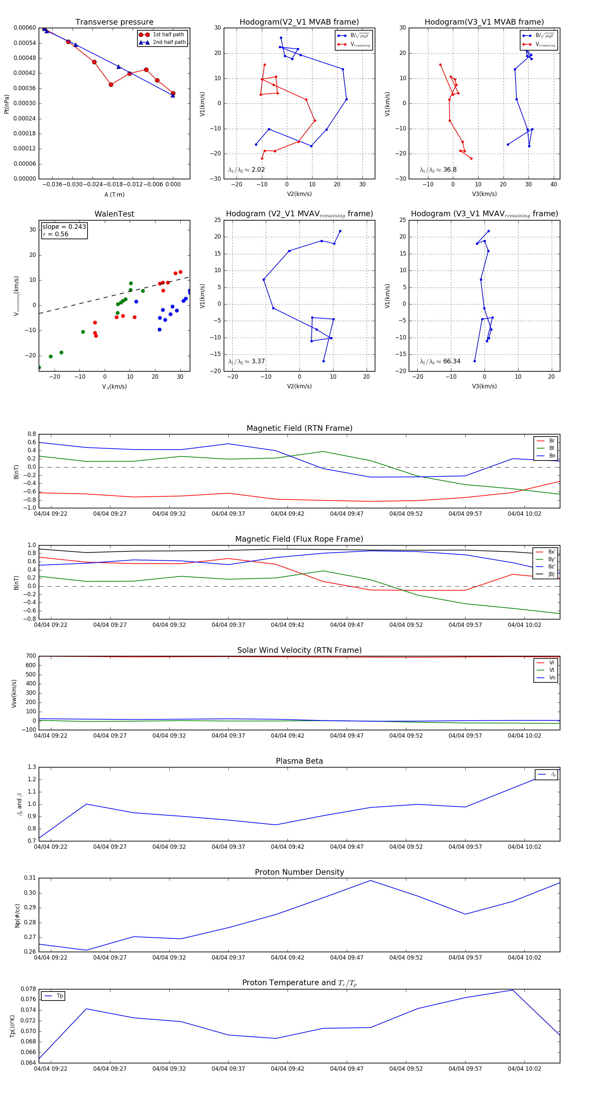This screenshot has width=599, height=1098.
Task: Click the 'Pt(nPa)' axis label
Action: [x=6, y=104]
